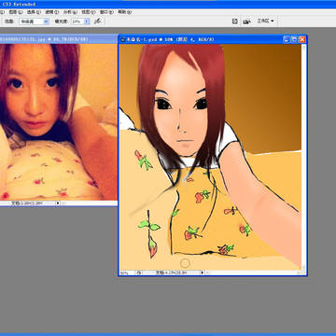The height and width of the screenshot is (336, 336).
Task: Activate the jpg reference photo window title bar
Action: (59, 39)
